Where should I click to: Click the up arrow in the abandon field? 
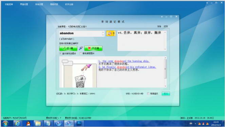point(103,32)
